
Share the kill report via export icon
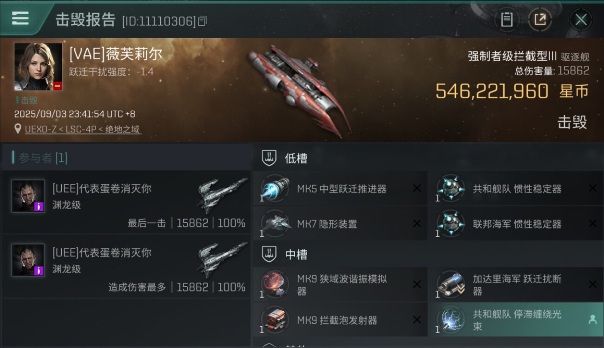(540, 19)
